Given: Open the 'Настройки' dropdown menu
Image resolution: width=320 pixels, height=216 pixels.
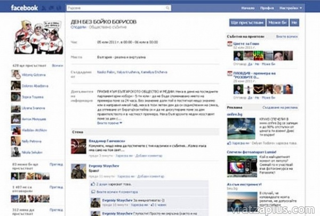Looking at the screenshot, I should click(291, 8).
